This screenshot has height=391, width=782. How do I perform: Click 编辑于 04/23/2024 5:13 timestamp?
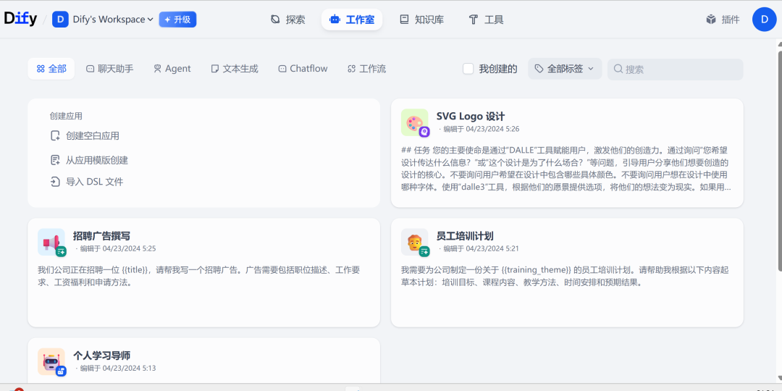118,368
